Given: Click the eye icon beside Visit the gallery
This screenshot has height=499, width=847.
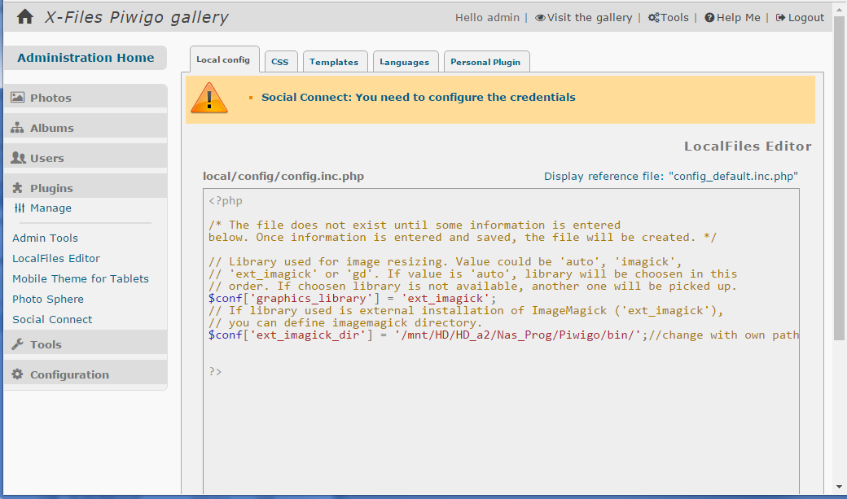Looking at the screenshot, I should 540,18.
